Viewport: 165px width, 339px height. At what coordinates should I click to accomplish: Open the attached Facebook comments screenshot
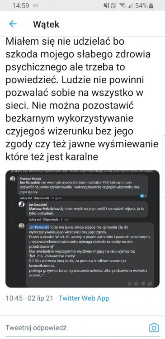pos(82,229)
